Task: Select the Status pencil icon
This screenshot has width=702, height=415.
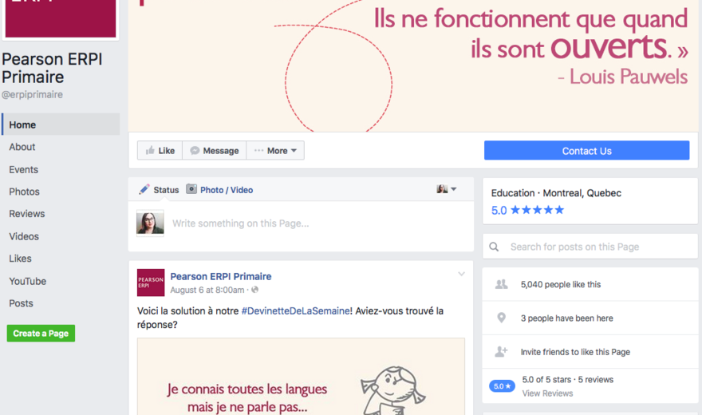Action: click(144, 189)
